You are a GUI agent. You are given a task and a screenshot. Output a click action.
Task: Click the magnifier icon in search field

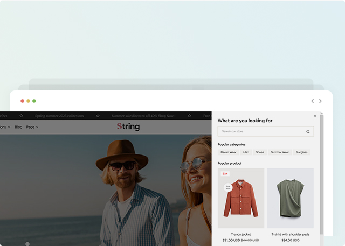[x=308, y=131]
